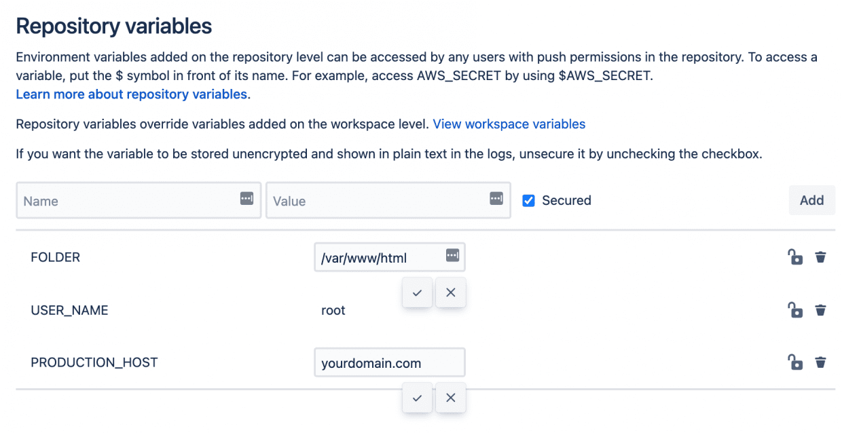Image resolution: width=842 pixels, height=433 pixels.
Task: Delete the USER_NAME variable with trash icon
Action: point(820,309)
